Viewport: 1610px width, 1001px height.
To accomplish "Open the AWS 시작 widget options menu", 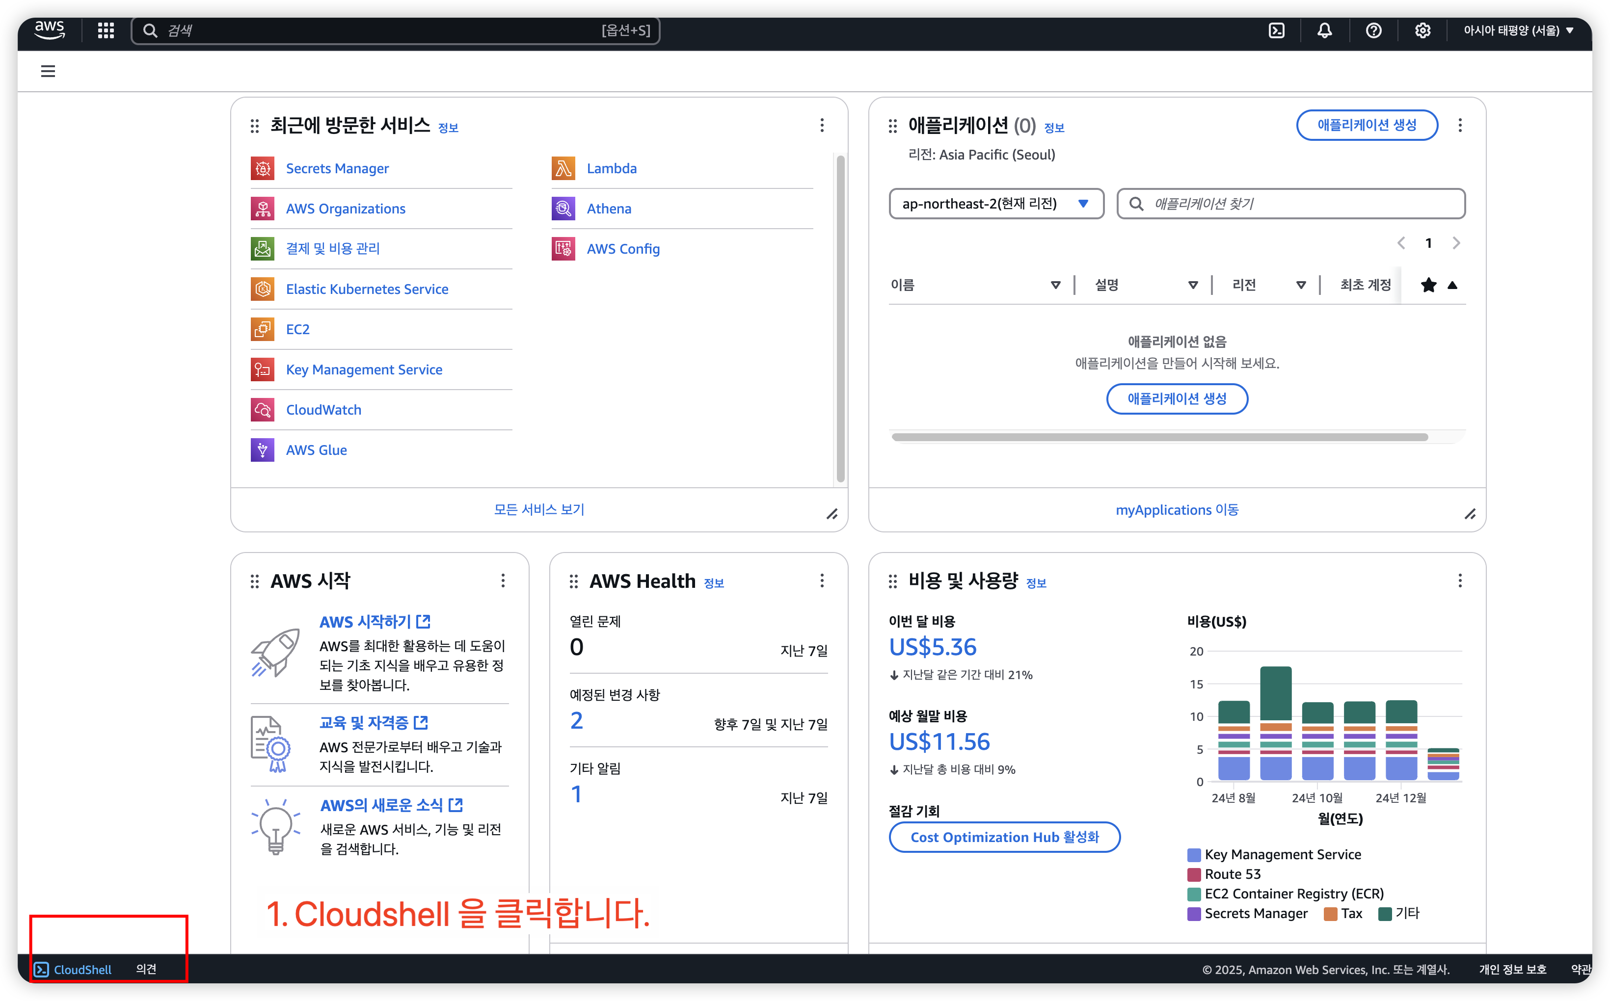I will click(x=503, y=580).
